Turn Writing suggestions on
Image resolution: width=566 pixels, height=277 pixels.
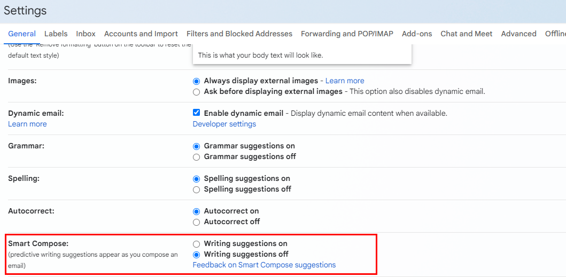(x=197, y=244)
